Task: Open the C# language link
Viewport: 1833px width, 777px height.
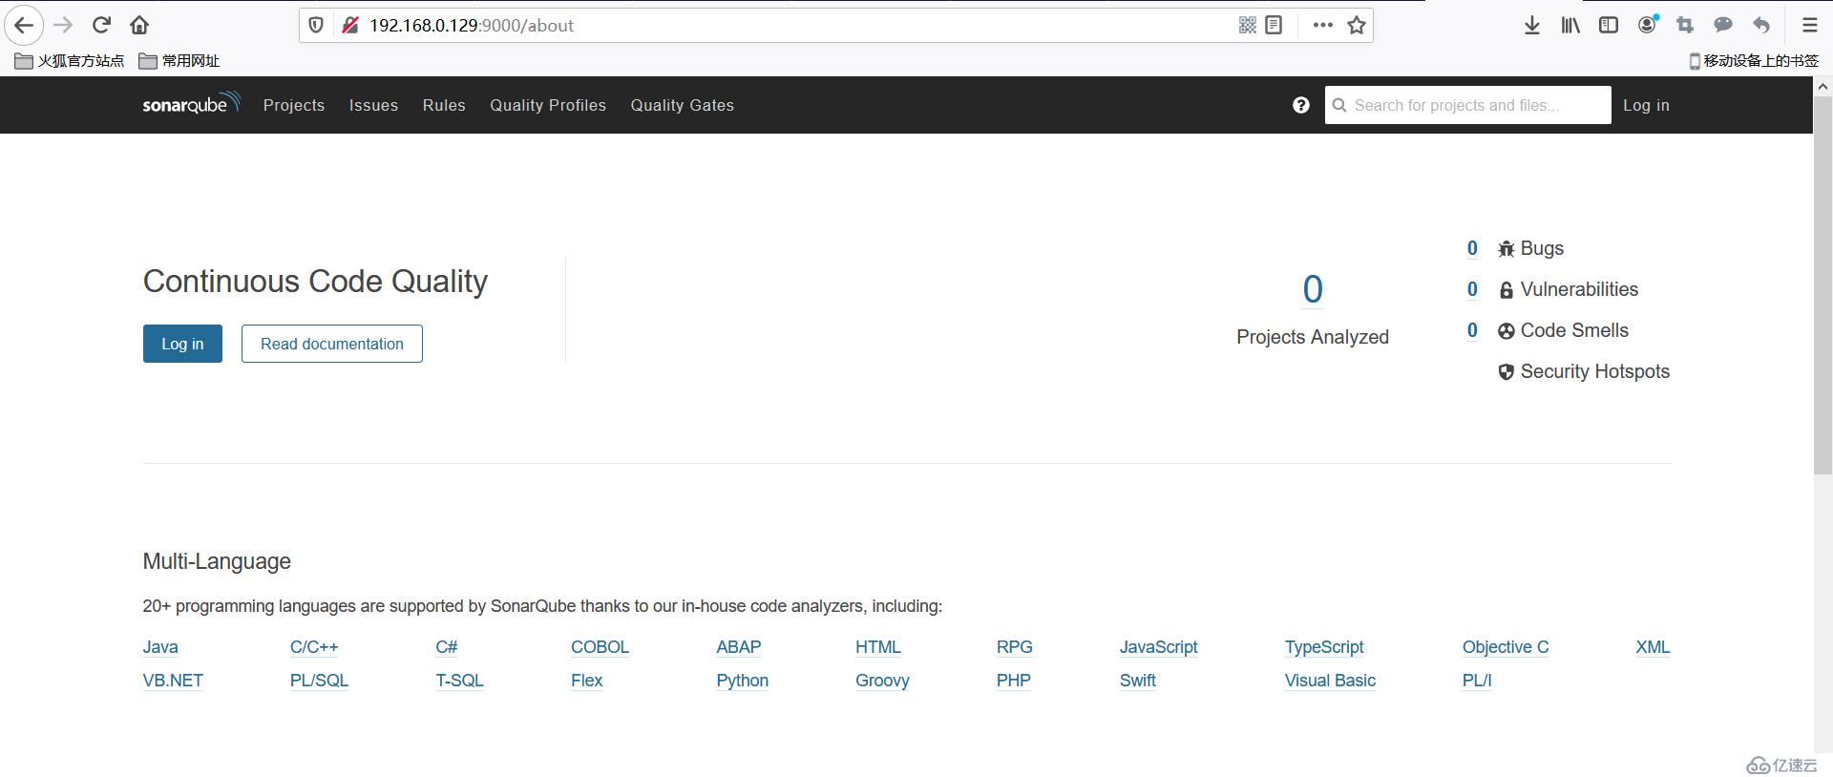Action: (447, 647)
